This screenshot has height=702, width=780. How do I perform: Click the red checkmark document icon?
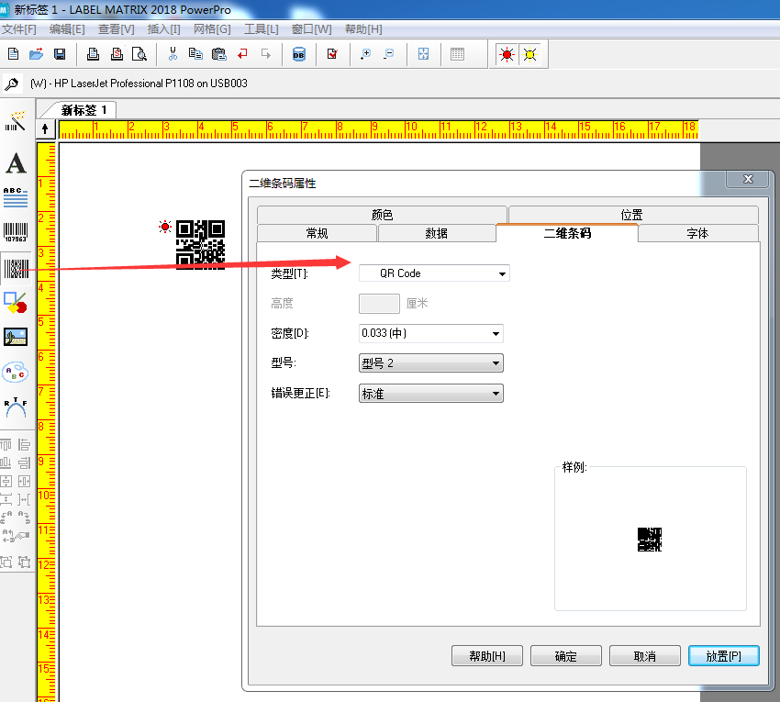(x=332, y=54)
